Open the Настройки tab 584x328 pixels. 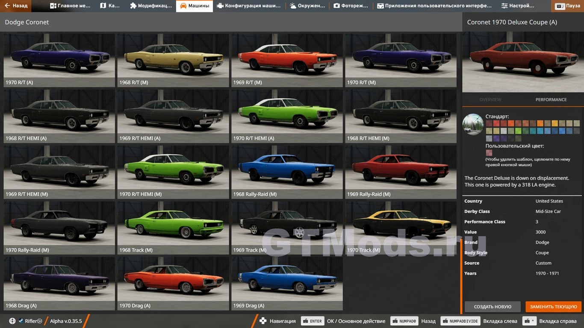click(517, 6)
